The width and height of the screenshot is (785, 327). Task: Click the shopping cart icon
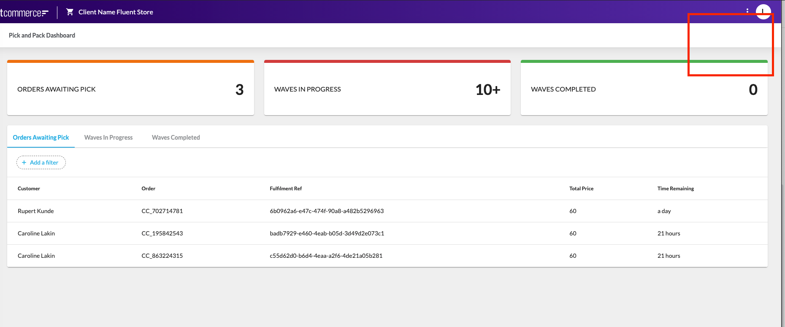(x=70, y=12)
